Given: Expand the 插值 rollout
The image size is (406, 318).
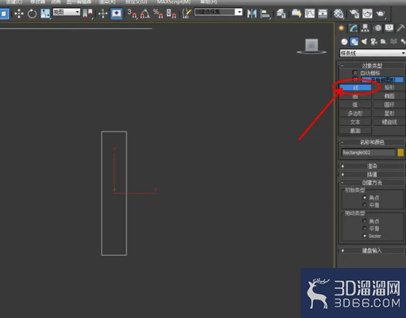Looking at the screenshot, I should click(x=372, y=174).
